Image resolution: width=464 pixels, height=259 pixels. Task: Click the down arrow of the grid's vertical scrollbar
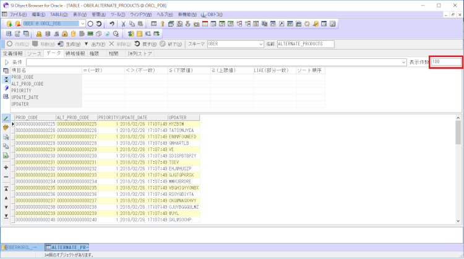click(x=458, y=221)
